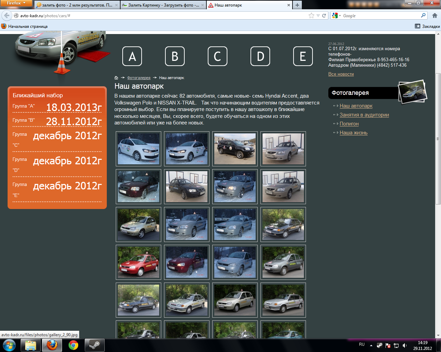Reload the page using refresh icon
Viewport: 441px width, 352px height.
[x=324, y=15]
